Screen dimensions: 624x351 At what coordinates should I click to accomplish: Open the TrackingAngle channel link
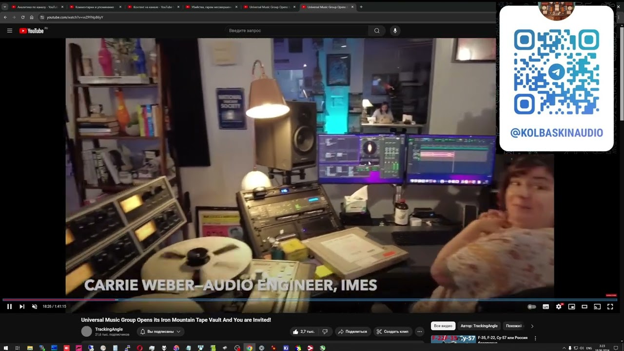coord(109,330)
